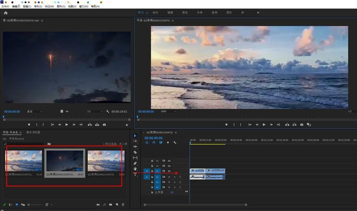The width and height of the screenshot is (357, 211).
Task: Click the Home icon in the workspace bar
Action: pos(5,13)
